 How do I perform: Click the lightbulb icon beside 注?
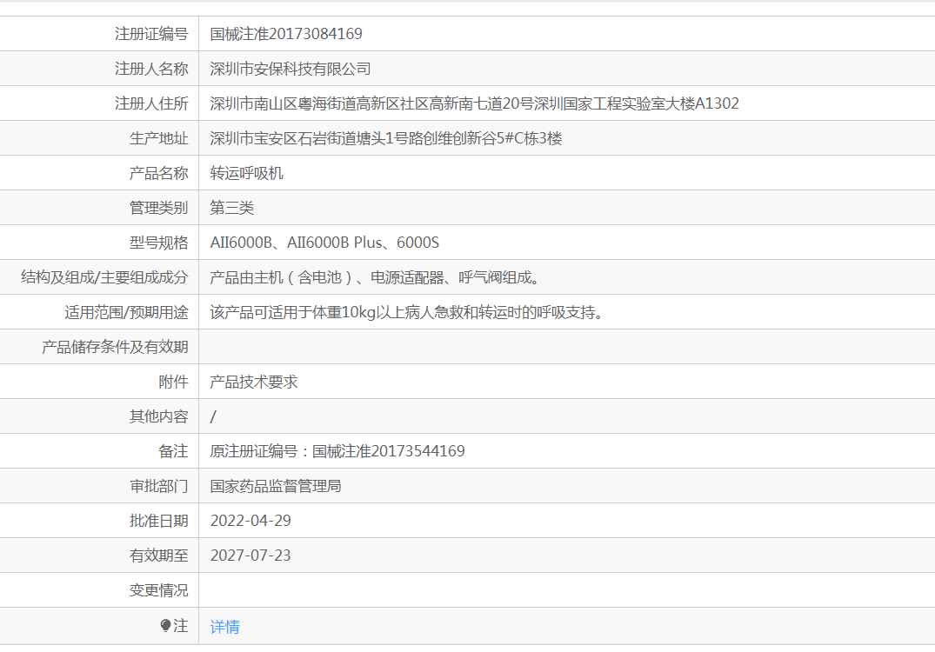[x=166, y=626]
